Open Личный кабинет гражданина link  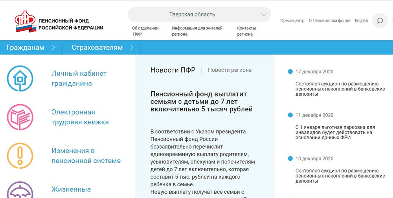[x=79, y=78]
